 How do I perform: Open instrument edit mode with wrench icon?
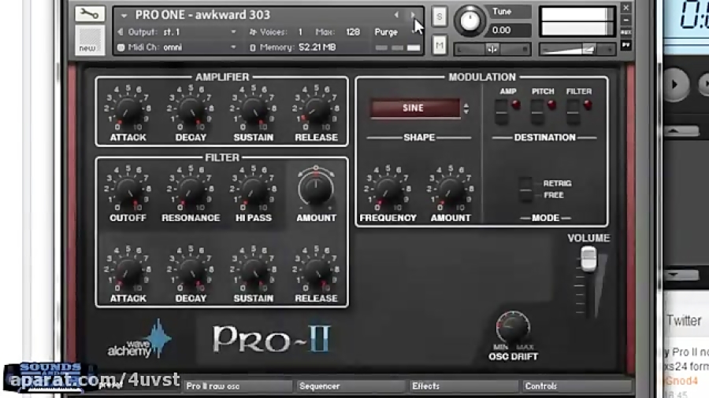(90, 14)
